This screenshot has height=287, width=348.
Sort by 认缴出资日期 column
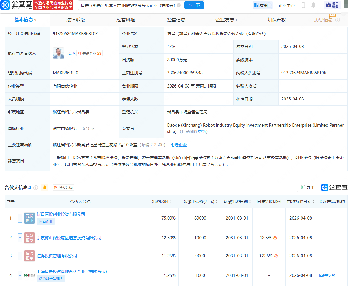click(x=237, y=202)
